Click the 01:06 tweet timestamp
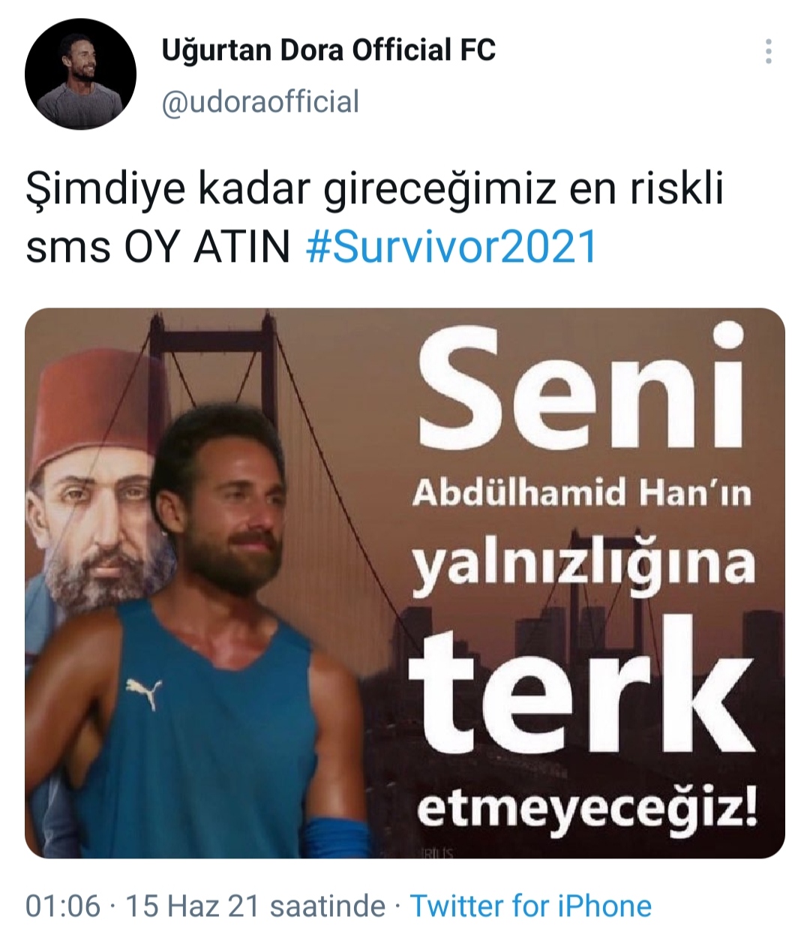The height and width of the screenshot is (947, 810). [63, 906]
